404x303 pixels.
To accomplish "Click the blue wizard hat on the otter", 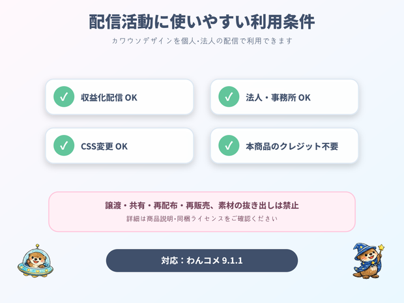I will point(362,250).
